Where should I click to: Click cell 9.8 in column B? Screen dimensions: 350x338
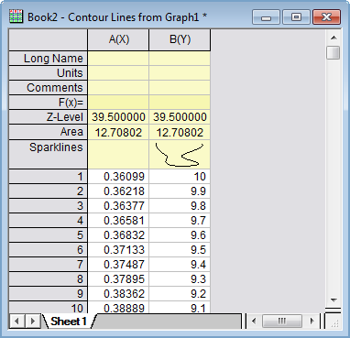tap(180, 206)
